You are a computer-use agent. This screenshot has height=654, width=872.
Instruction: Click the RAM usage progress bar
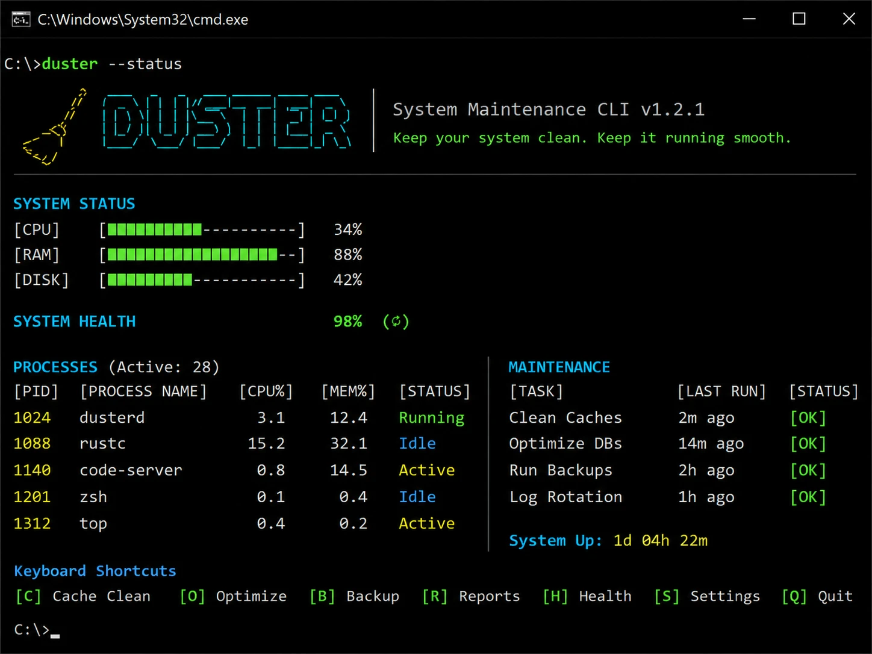[x=202, y=255]
